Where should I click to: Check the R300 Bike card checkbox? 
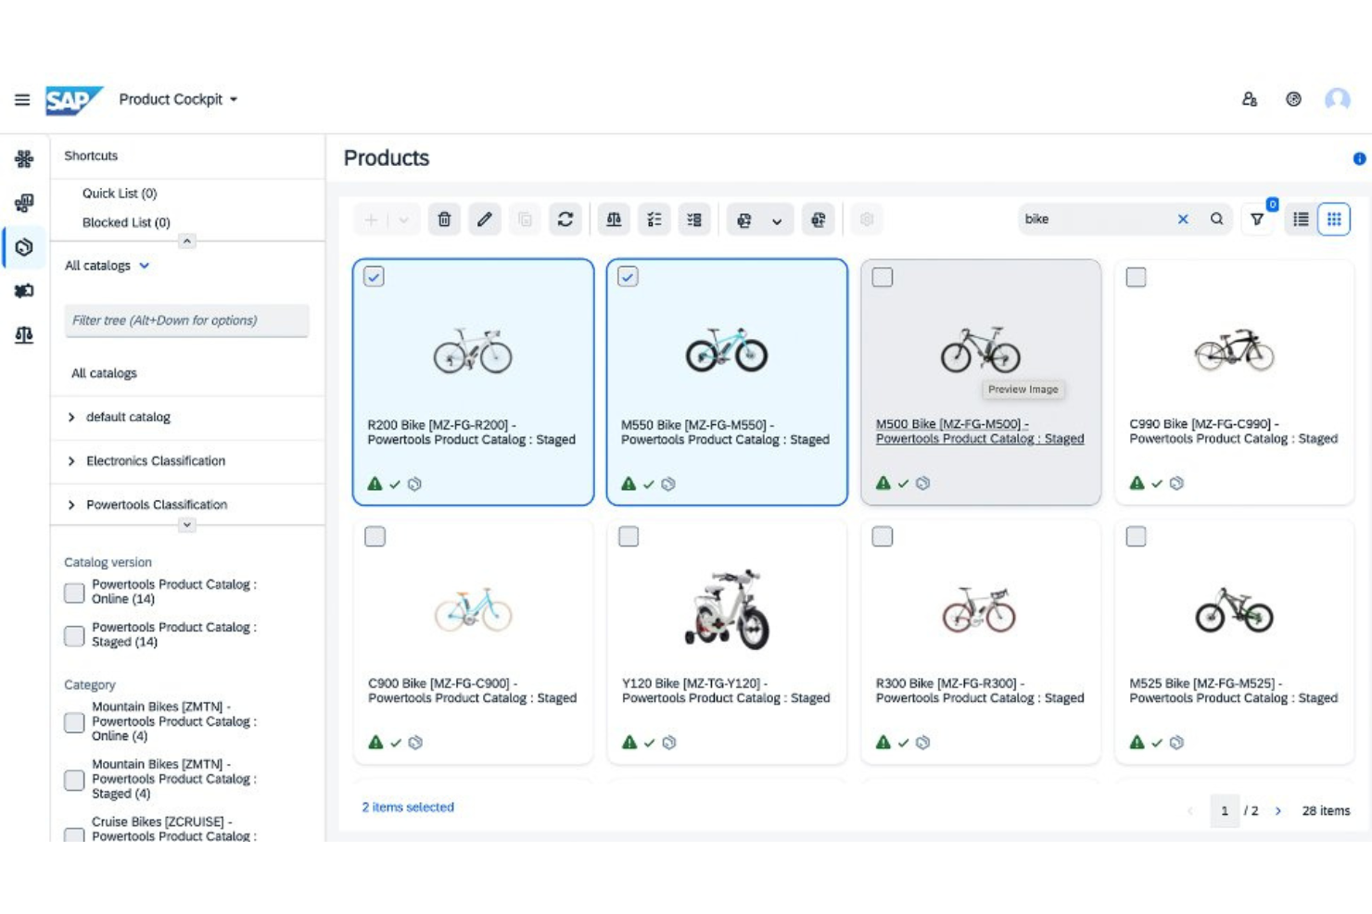883,536
